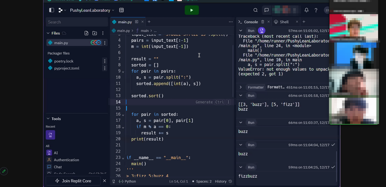Viewport: 386px width, 187px height.
Task: Click Join Replit Core button
Action: [73, 181]
